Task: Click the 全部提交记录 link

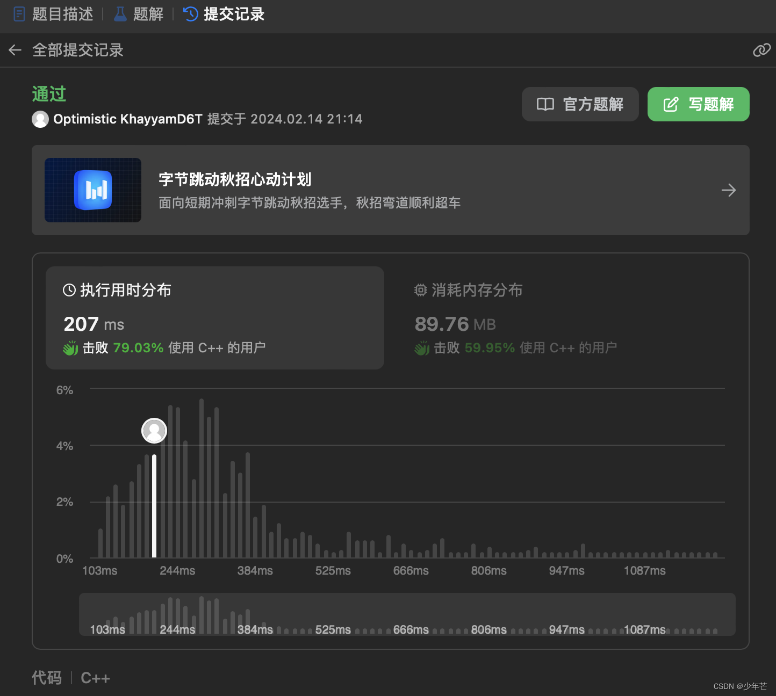Action: click(78, 50)
